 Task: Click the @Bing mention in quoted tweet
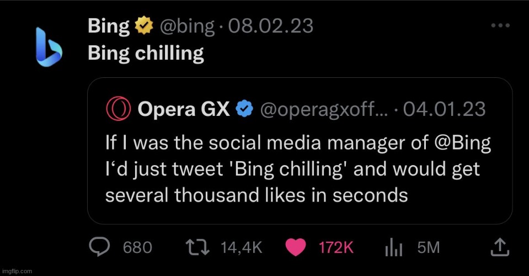pos(463,143)
